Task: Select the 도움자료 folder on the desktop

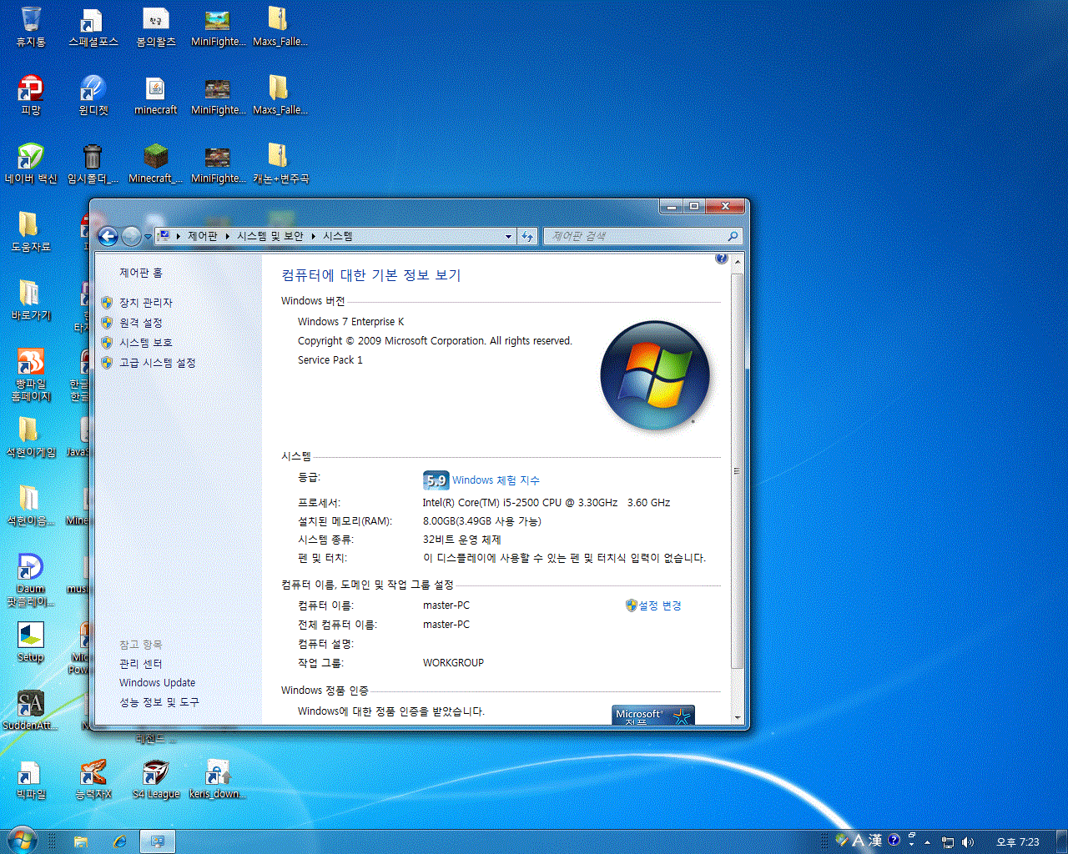Action: pyautogui.click(x=31, y=232)
